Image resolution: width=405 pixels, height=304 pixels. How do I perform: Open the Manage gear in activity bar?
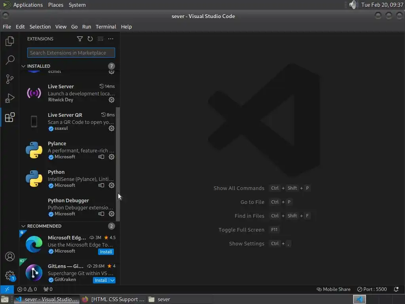tap(10, 275)
